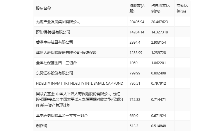Click the 变动比例(%) column header
Screen dimensions: 224x131
coord(182,8)
